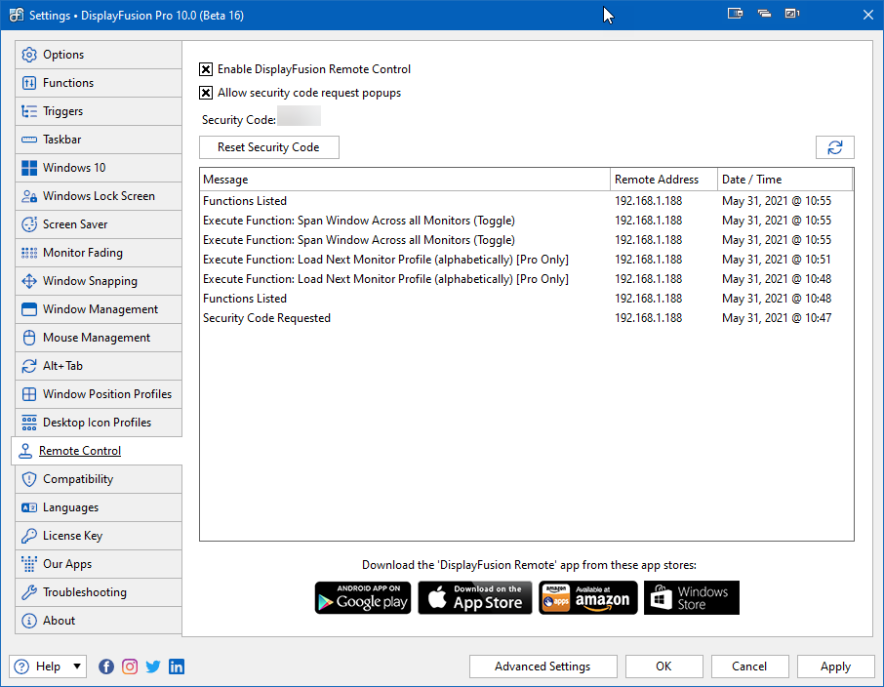This screenshot has height=687, width=884.
Task: Click the blurred Security Code value
Action: pos(300,116)
